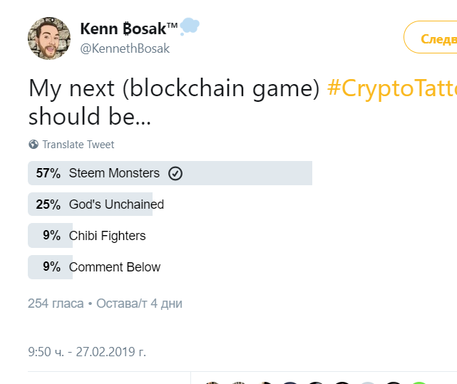
Task: Open the #CryptoTattoo hashtag link
Action: (x=391, y=88)
